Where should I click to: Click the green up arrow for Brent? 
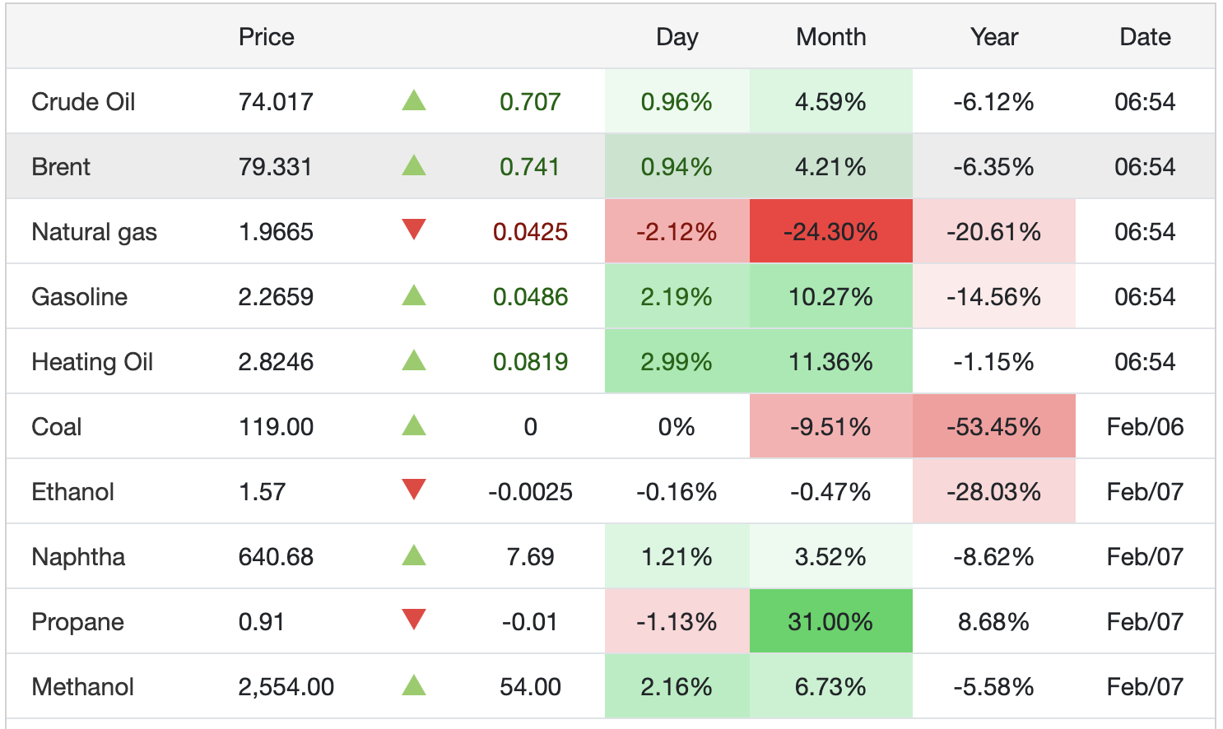click(414, 165)
